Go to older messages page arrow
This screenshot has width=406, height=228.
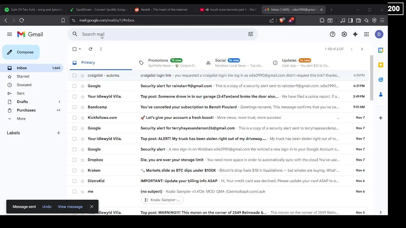pyautogui.click(x=362, y=49)
